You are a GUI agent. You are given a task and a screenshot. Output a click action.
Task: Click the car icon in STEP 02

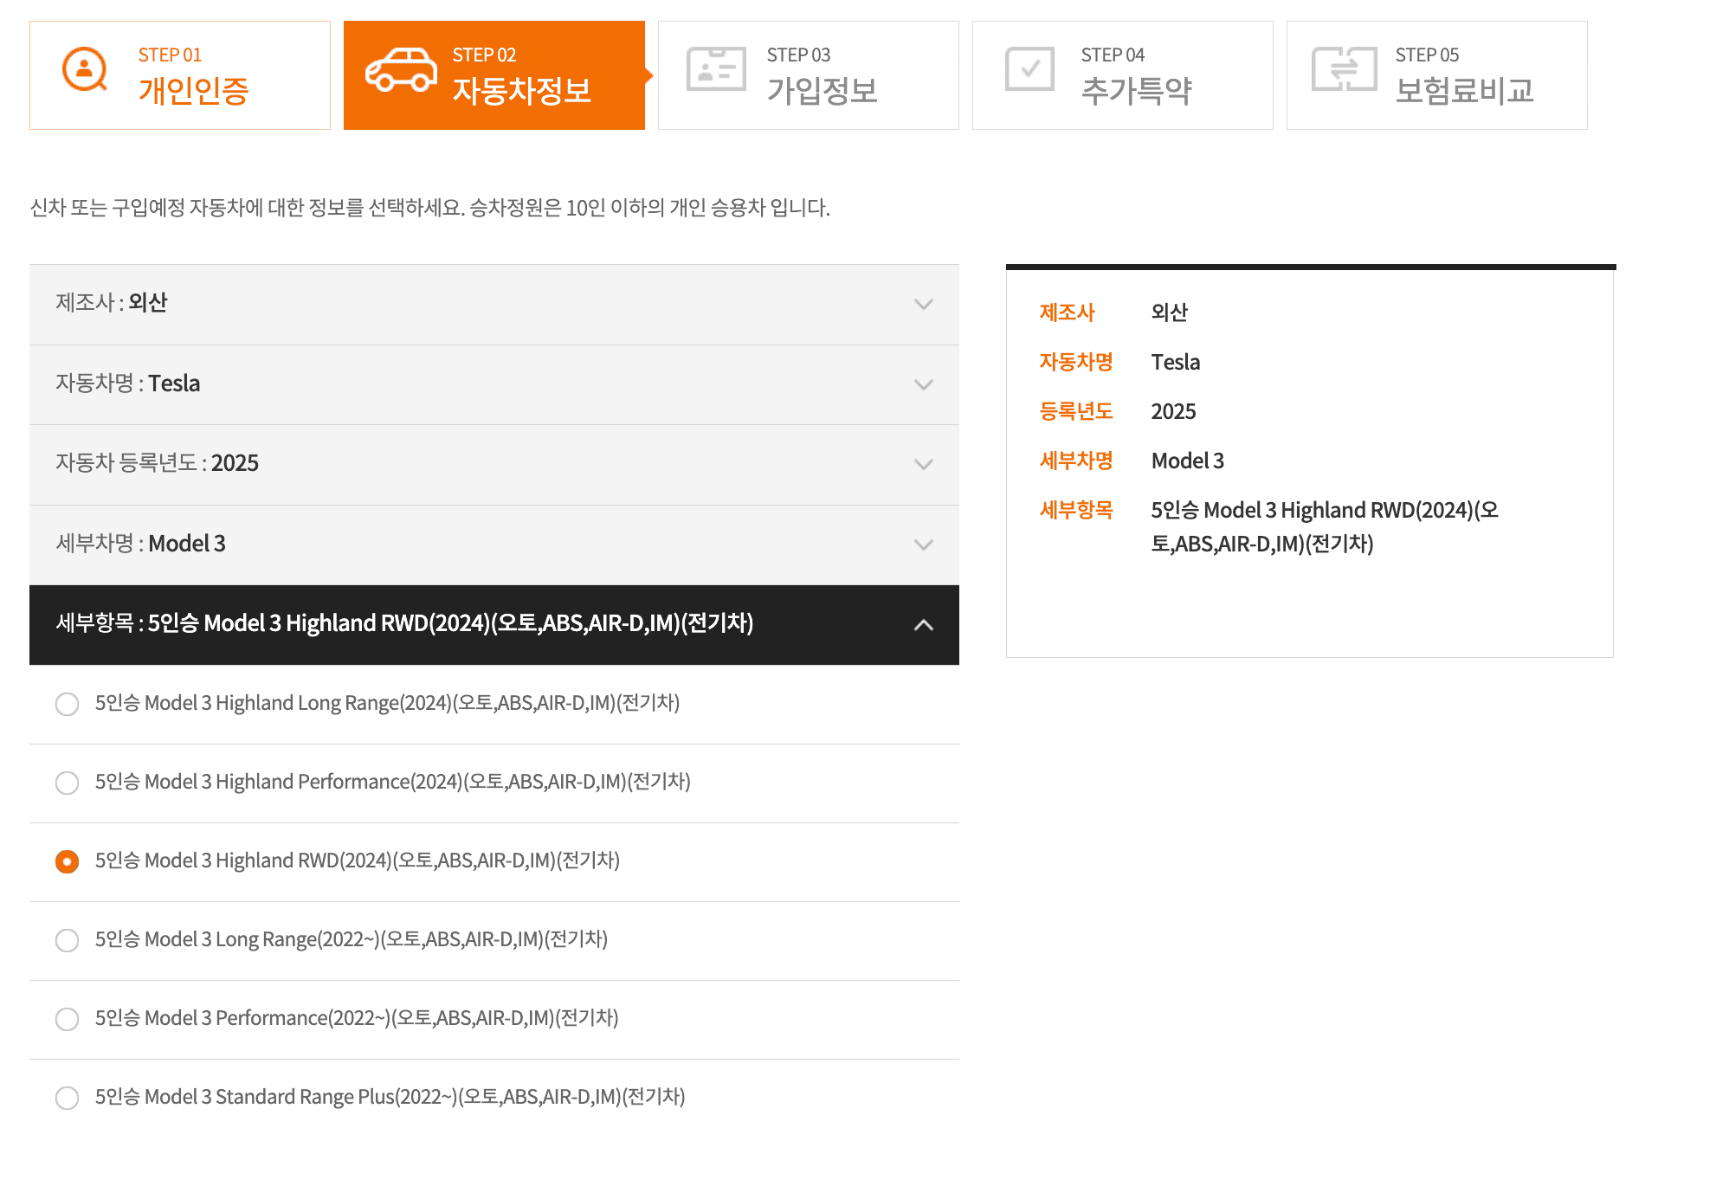(x=401, y=70)
